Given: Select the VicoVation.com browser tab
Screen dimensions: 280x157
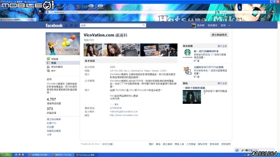Looking at the screenshot, I should click(x=18, y=20).
